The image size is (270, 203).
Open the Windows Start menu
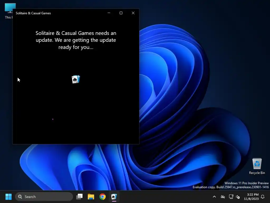[8, 197]
